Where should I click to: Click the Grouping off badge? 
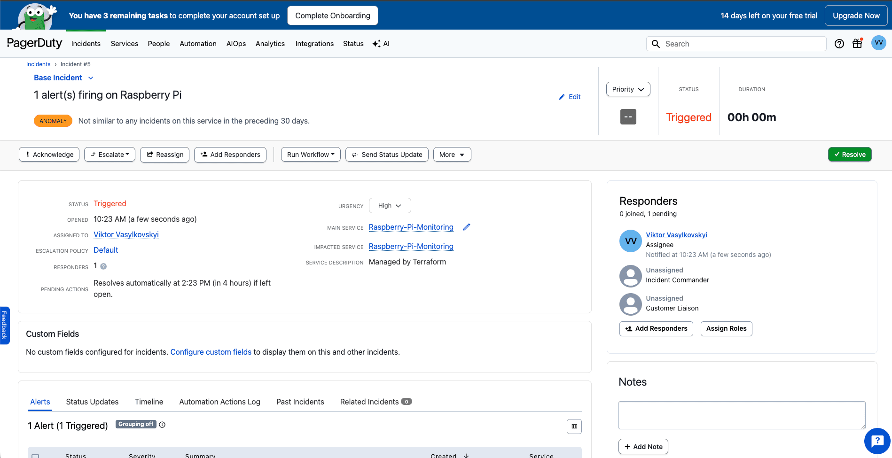point(136,424)
